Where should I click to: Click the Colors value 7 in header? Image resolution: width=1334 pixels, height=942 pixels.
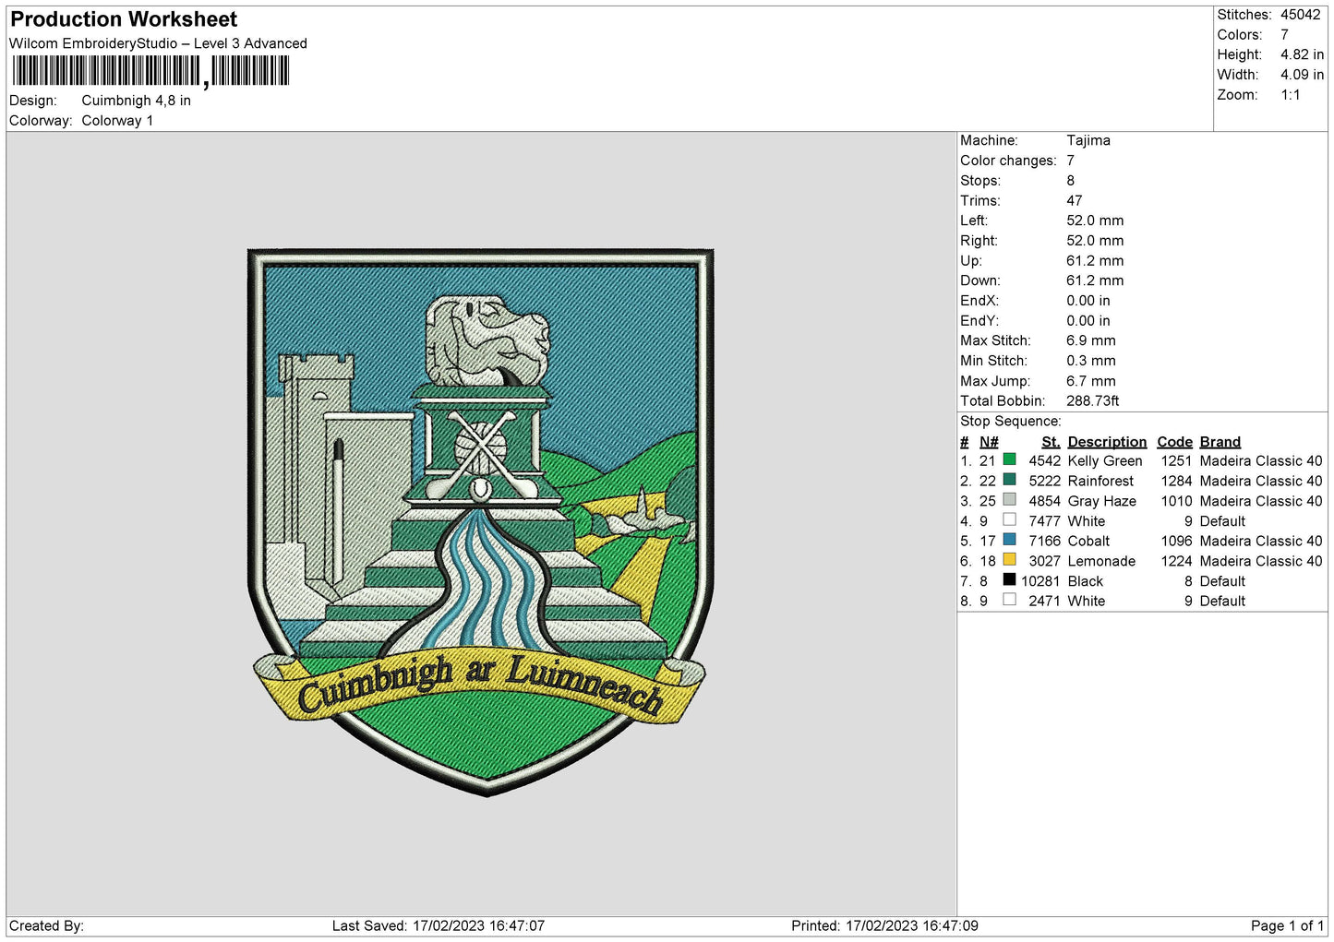pyautogui.click(x=1284, y=35)
